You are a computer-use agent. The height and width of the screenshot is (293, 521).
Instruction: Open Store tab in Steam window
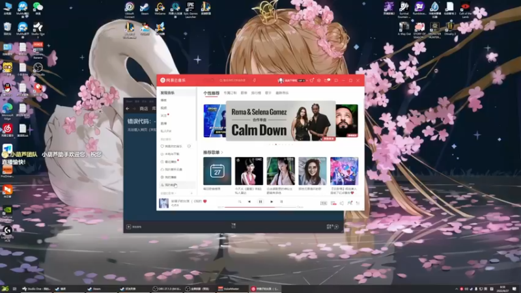coord(144,109)
